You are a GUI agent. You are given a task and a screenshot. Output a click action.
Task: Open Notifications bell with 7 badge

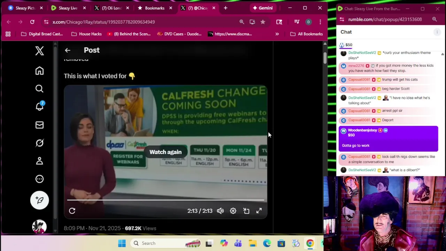point(40,106)
